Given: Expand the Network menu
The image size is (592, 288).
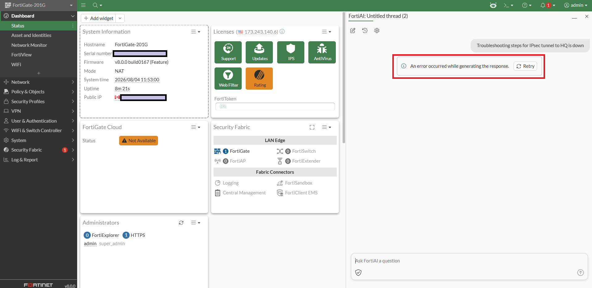Looking at the screenshot, I should (39, 82).
